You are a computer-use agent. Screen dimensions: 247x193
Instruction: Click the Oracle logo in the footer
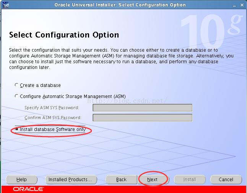point(28,189)
